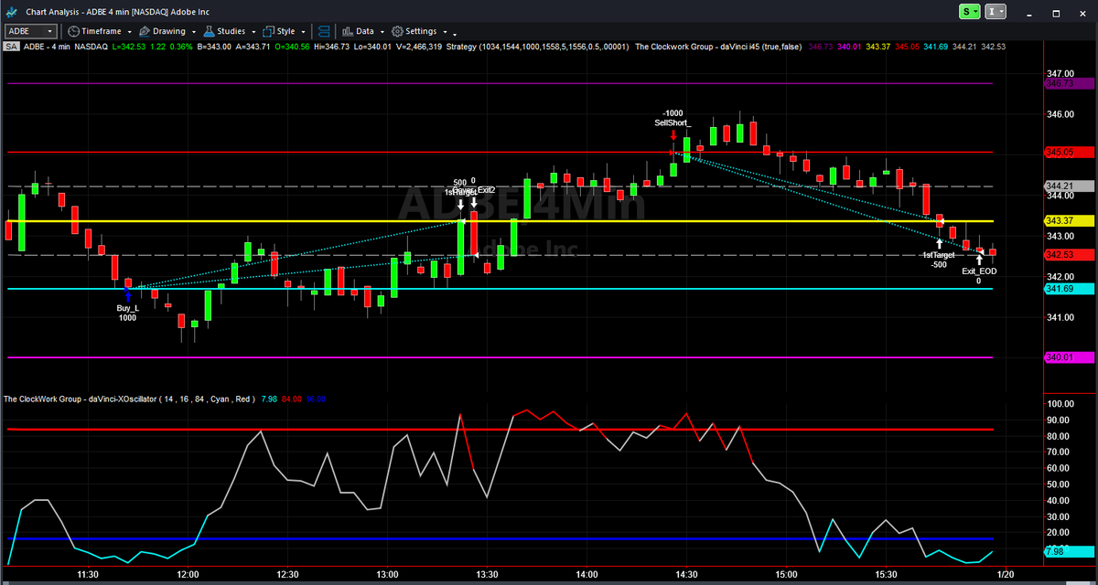Click the 100.00 oscillator scale label

pos(1060,403)
